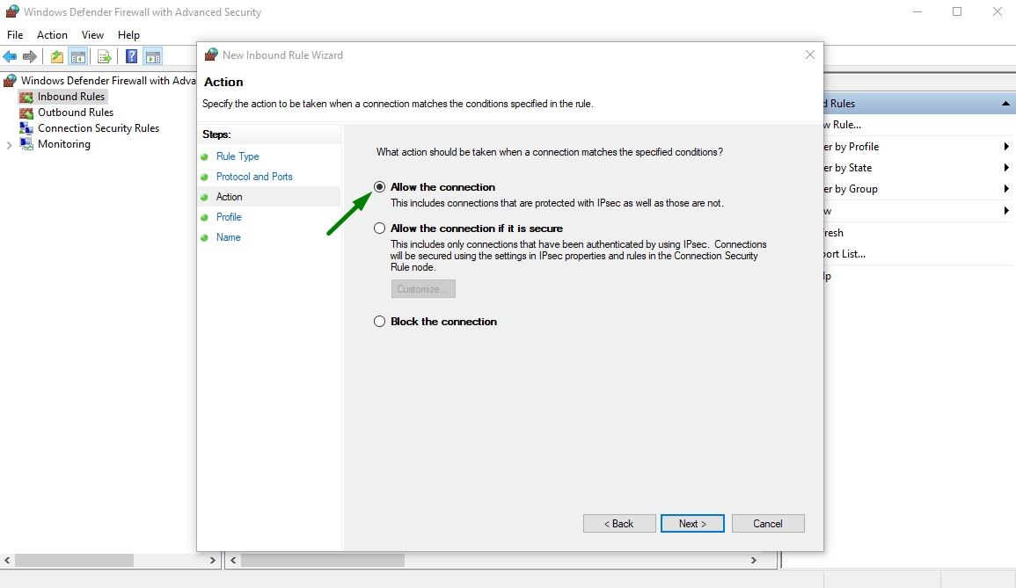Viewport: 1016px width, 588px height.
Task: Maximize the Windows Defender Firewall window
Action: click(957, 11)
